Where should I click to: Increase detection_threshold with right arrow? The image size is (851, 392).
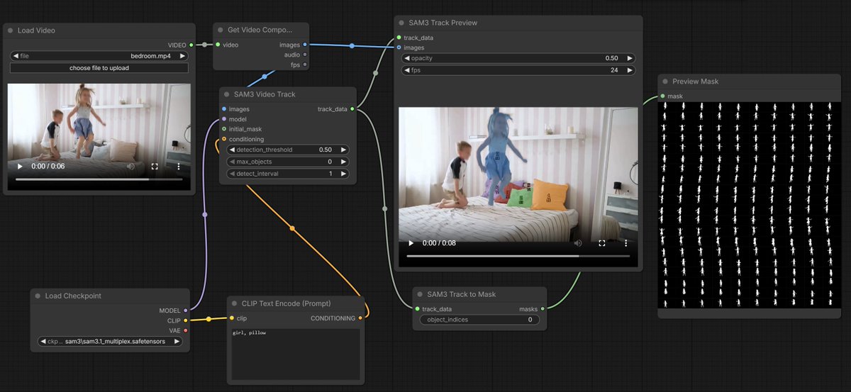tap(344, 150)
